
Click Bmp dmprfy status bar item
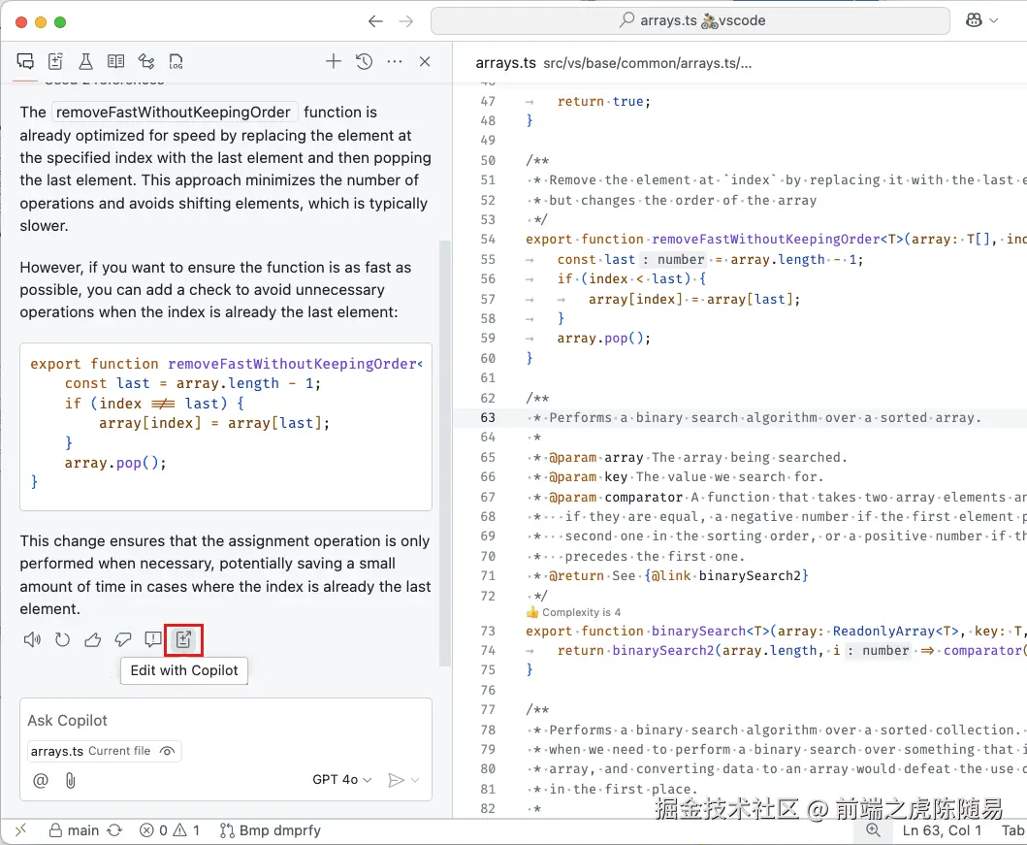pos(270,830)
